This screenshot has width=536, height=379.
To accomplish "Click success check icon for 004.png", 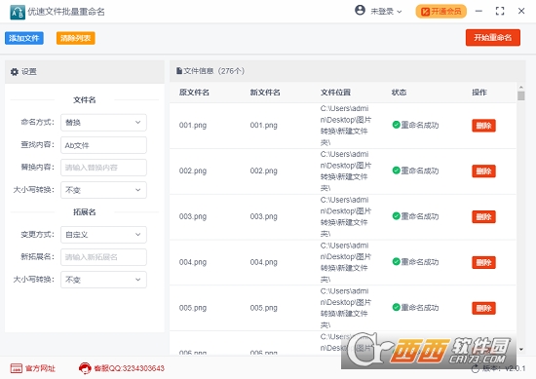I will tap(397, 262).
